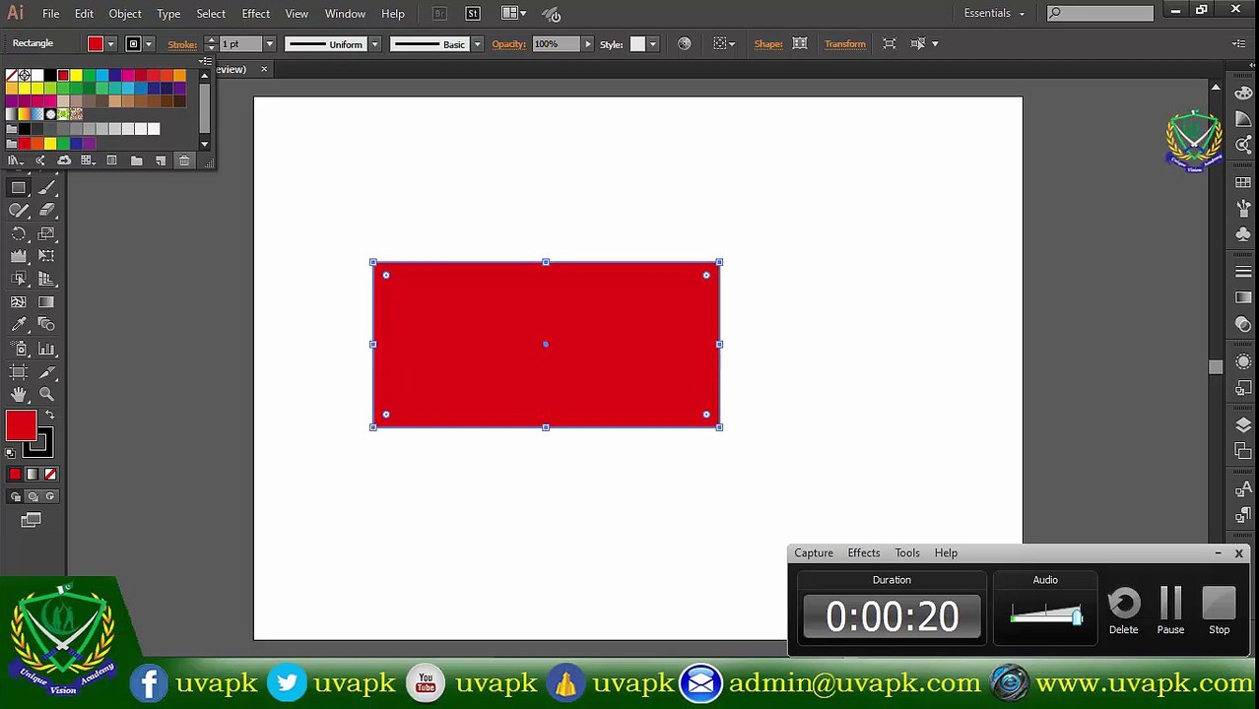Select the Free Transform tool
Screen dimensions: 1259x709
coord(47,256)
